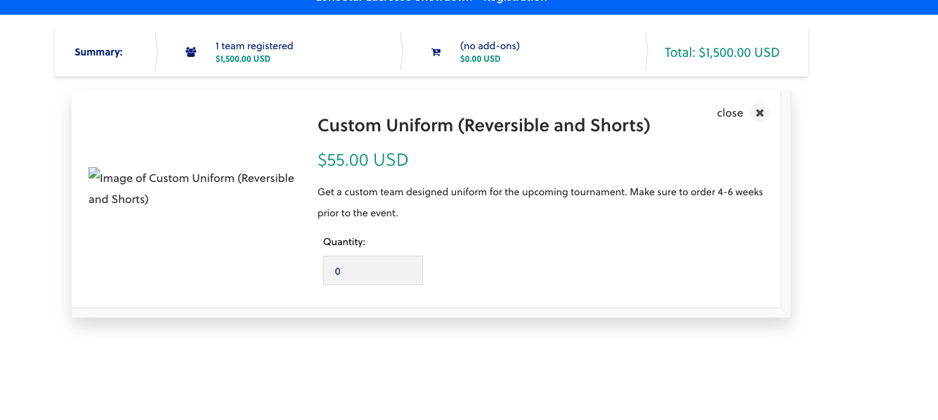Click the broken uniform image placeholder
The width and height of the screenshot is (938, 420).
click(192, 188)
